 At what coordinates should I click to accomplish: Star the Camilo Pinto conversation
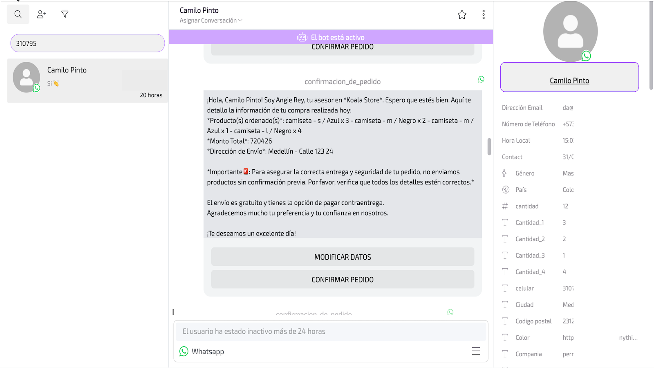(x=462, y=15)
